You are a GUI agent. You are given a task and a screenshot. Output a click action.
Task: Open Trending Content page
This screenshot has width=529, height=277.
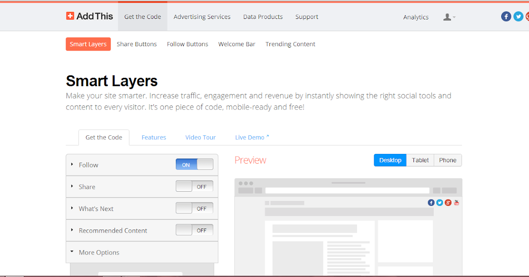click(x=291, y=44)
